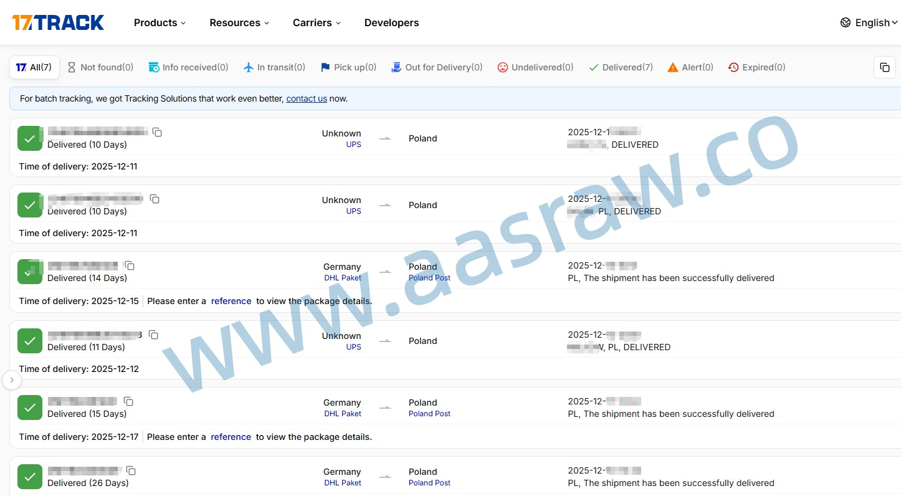The image size is (901, 496).
Task: Copy the tracking number delivered in 15 days
Action: [128, 401]
